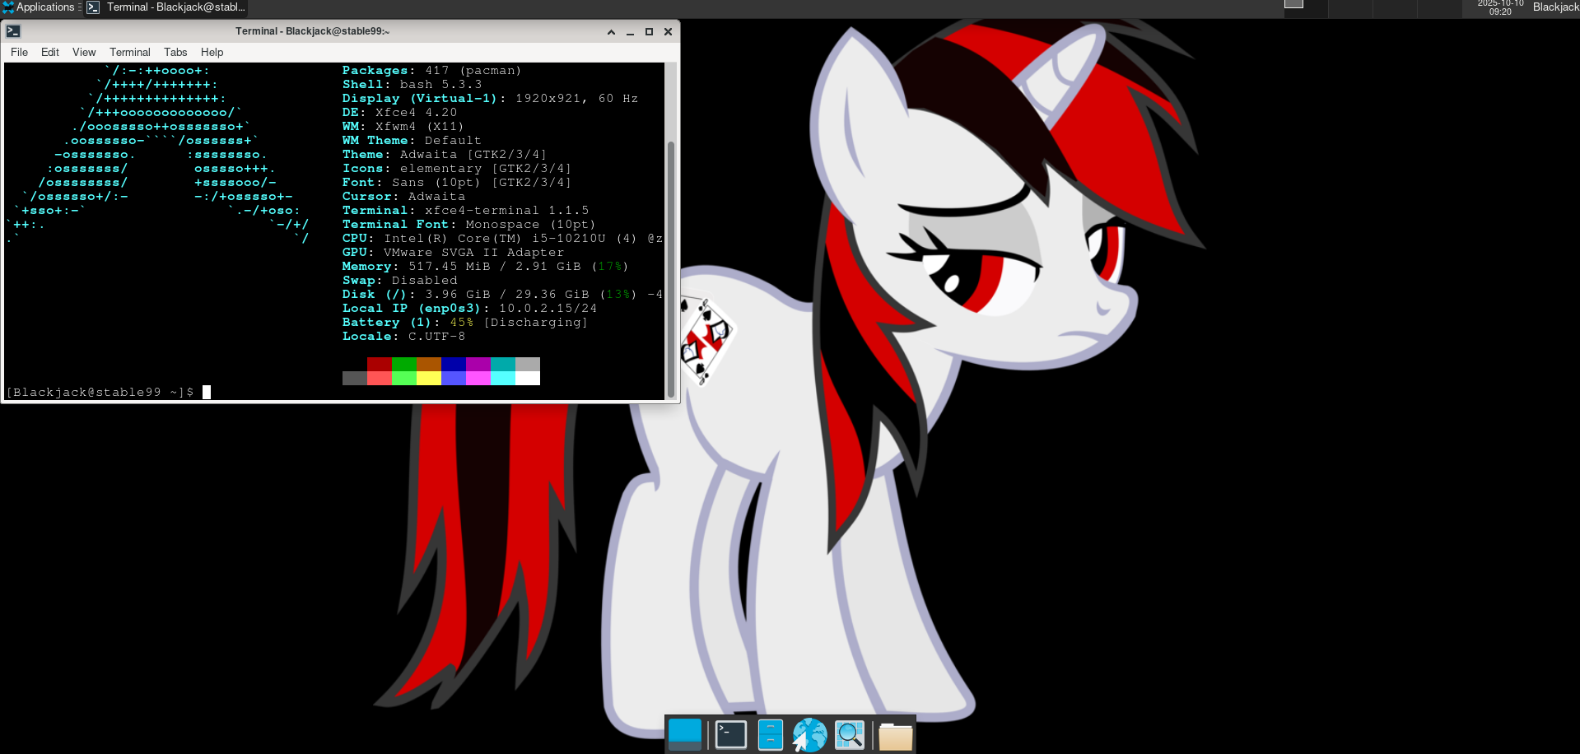Close the terminal window
This screenshot has width=1580, height=754.
pyautogui.click(x=668, y=32)
